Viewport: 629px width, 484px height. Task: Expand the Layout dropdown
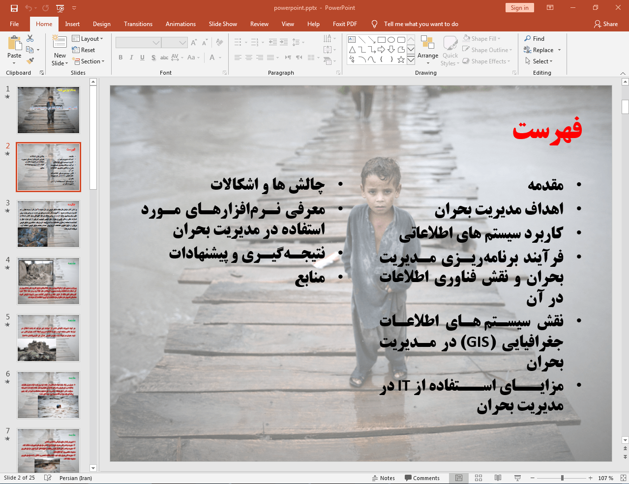pyautogui.click(x=88, y=39)
